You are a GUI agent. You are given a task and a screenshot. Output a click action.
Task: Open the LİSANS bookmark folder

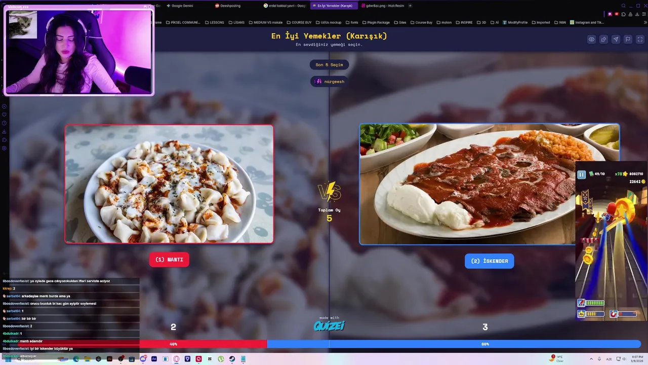pyautogui.click(x=236, y=22)
